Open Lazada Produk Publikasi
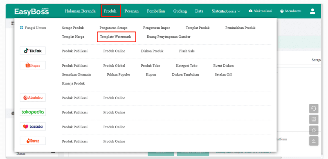 pyautogui.click(x=75, y=127)
